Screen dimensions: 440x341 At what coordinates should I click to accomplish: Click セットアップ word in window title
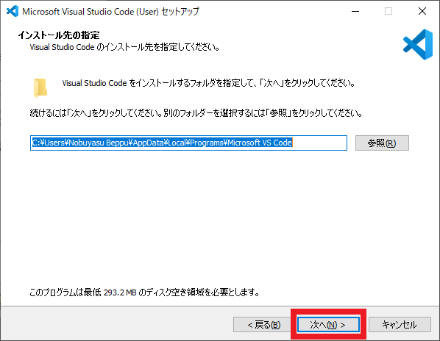pos(180,12)
